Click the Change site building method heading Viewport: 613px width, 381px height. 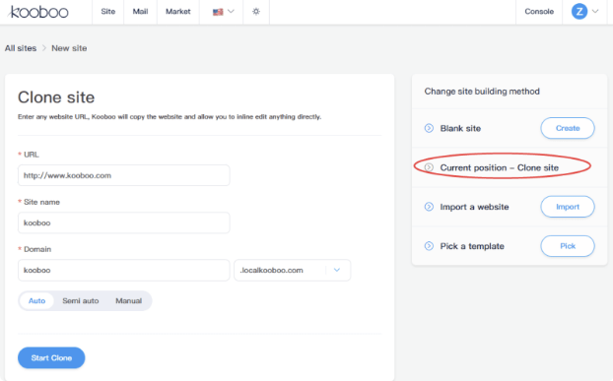482,92
